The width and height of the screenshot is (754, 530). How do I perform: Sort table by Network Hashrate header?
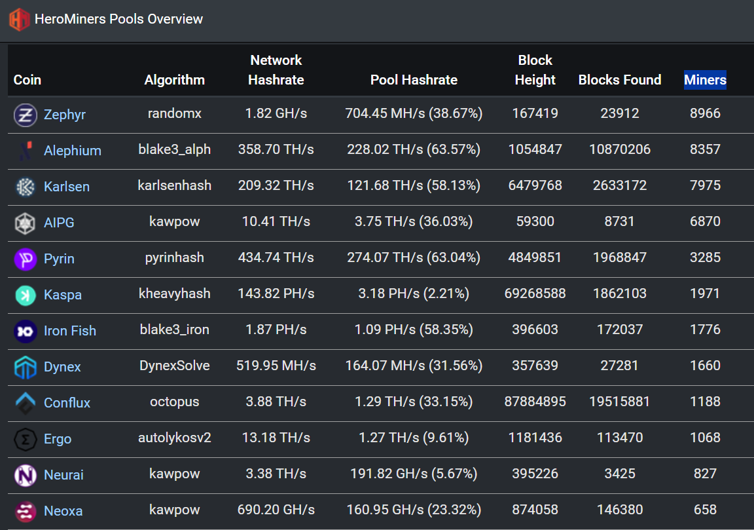pos(276,70)
